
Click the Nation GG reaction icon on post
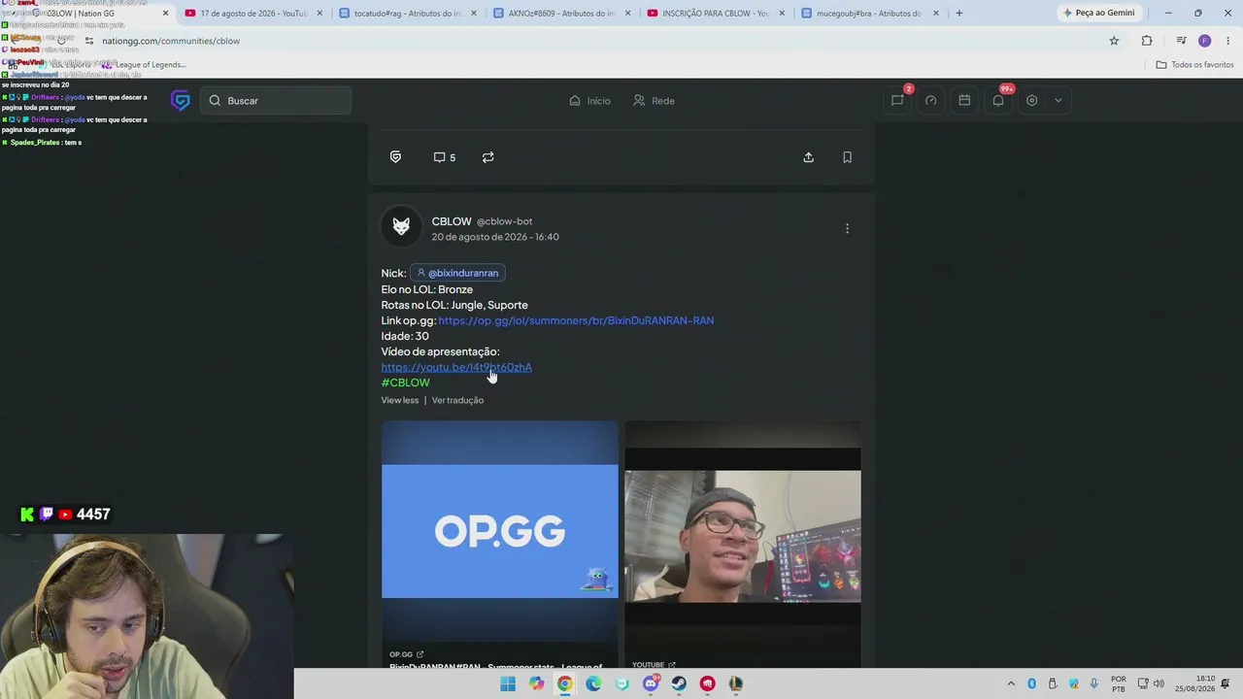coord(395,157)
